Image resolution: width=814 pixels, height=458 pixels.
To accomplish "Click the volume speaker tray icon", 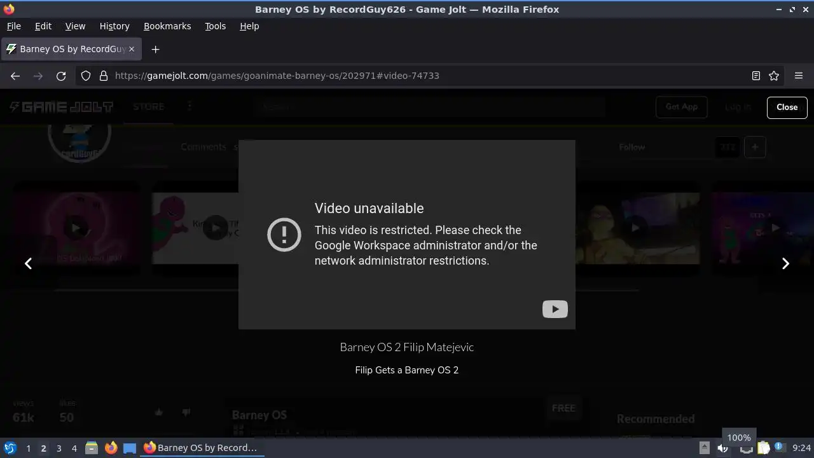I will tap(723, 448).
